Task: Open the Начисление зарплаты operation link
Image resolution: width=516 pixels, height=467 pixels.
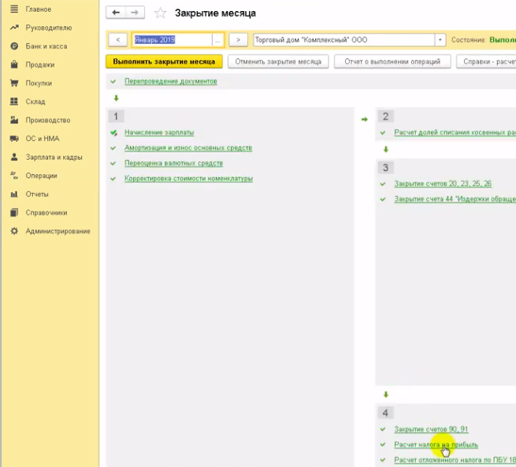Action: click(x=158, y=132)
